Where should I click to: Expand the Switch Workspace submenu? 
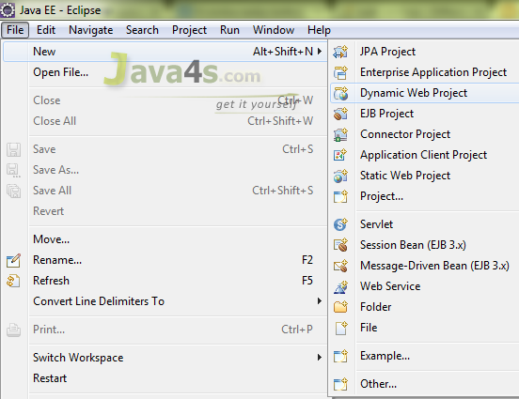point(320,357)
